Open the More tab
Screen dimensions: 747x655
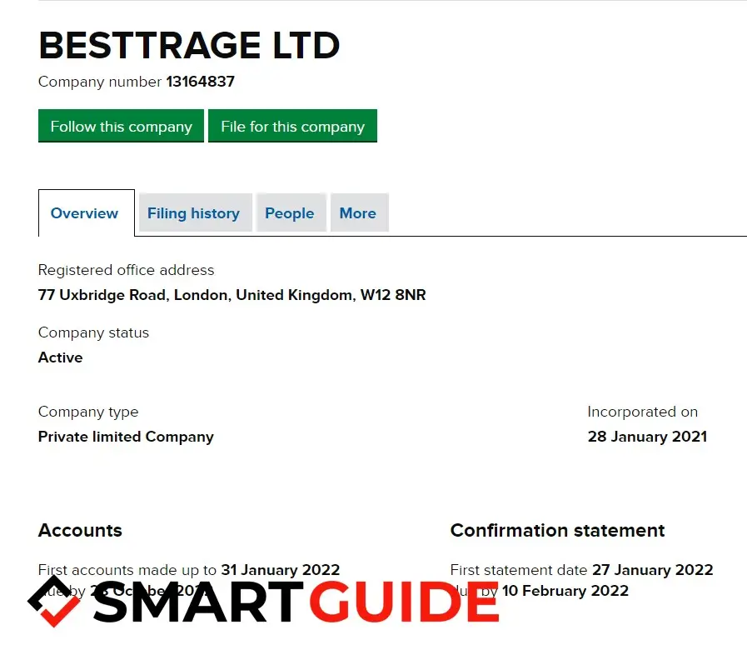[358, 213]
